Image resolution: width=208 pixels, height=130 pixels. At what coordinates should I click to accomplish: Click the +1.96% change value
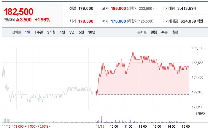pyautogui.click(x=42, y=20)
